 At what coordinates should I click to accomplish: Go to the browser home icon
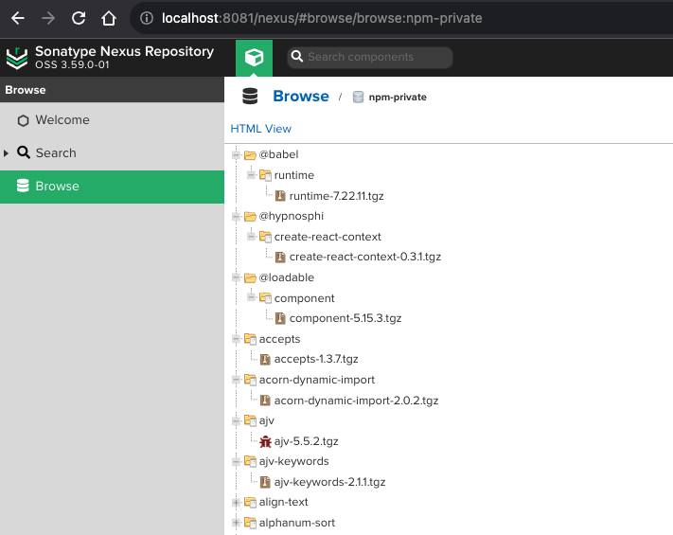pyautogui.click(x=109, y=18)
